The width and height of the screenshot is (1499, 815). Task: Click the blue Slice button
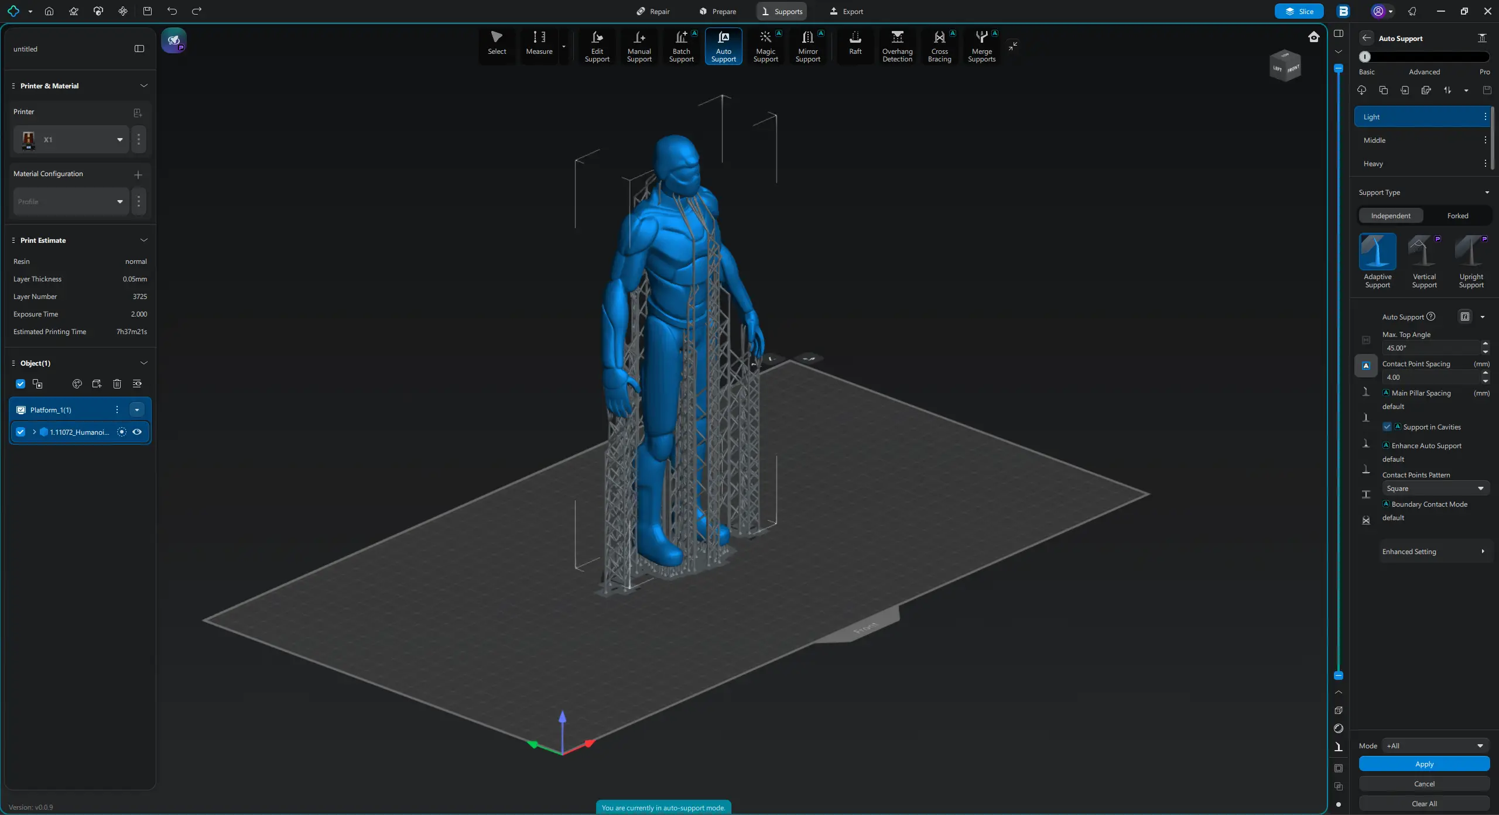[x=1299, y=11]
